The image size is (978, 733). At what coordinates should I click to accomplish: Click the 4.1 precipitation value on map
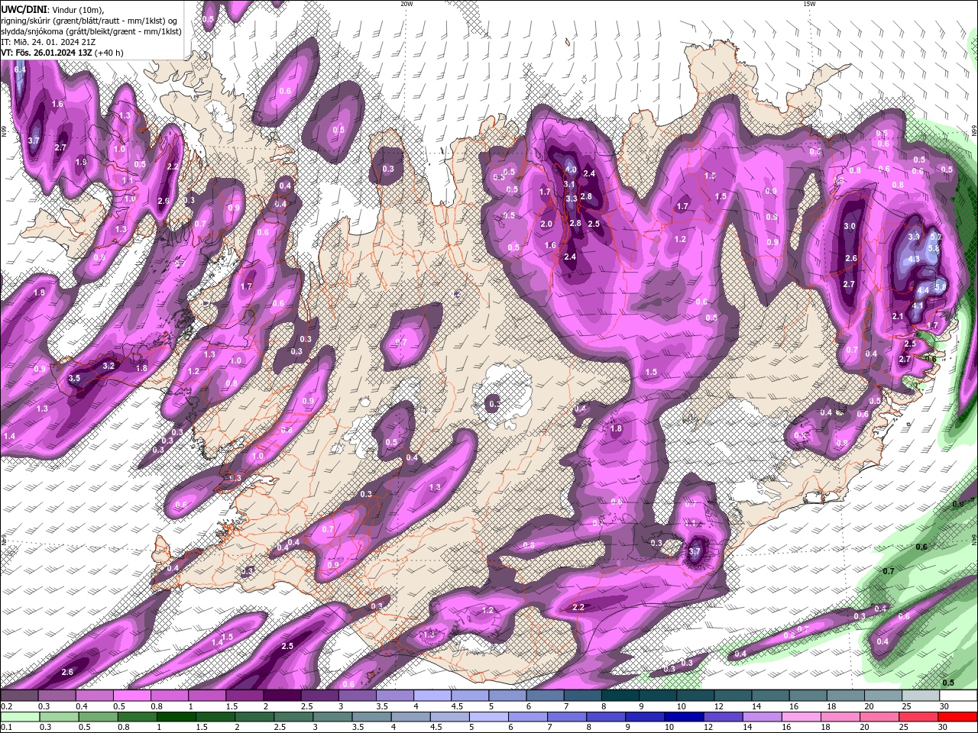point(918,306)
